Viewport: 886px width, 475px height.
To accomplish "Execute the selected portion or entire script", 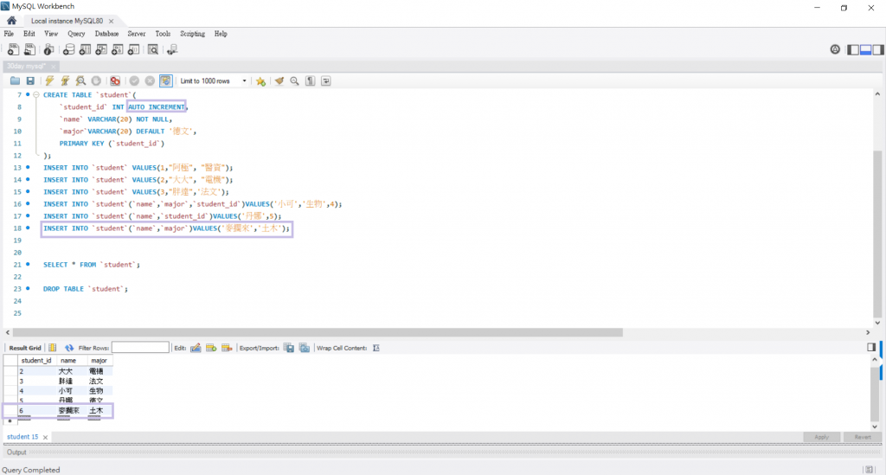I will pos(49,80).
